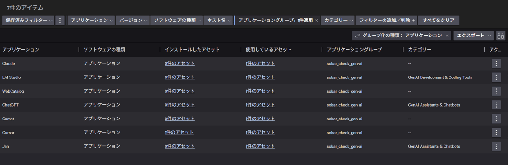The width and height of the screenshot is (508, 165).
Task: Open the アプリケーション filter dropdown
Action: tap(91, 20)
